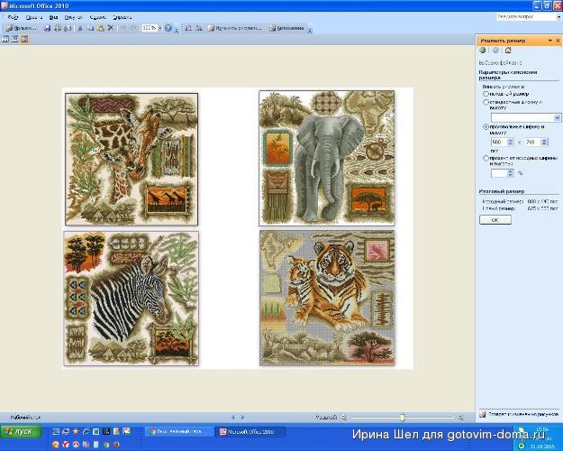Click the Windows Start (пуск) button

[22, 431]
